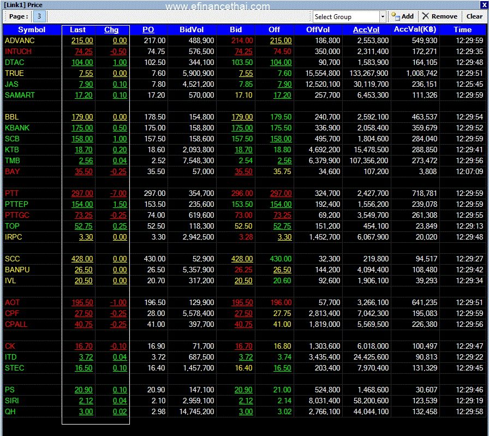The height and width of the screenshot is (436, 489).
Task: Close the Link1 Price window
Action: point(484,5)
